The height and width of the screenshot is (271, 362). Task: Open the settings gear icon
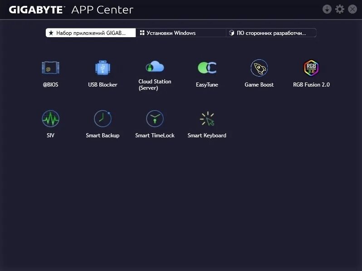point(340,9)
